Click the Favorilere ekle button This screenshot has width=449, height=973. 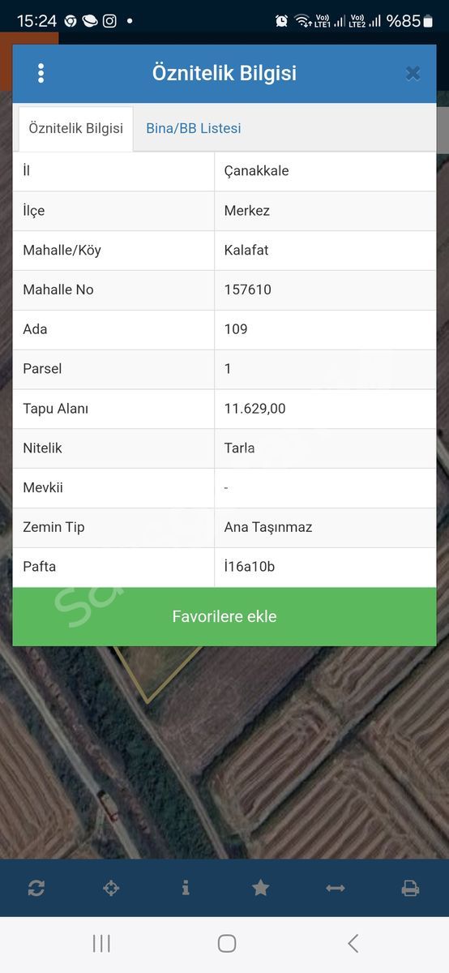[x=224, y=616]
